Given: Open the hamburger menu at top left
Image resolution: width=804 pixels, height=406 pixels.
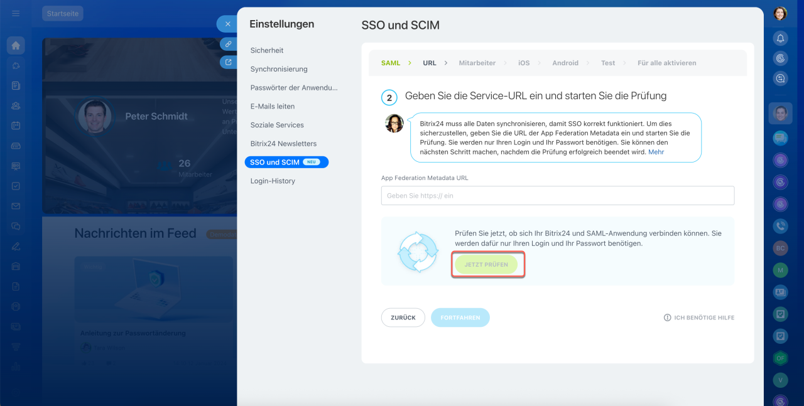Looking at the screenshot, I should point(16,13).
